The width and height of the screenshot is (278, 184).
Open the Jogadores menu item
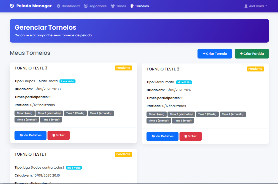[98, 6]
